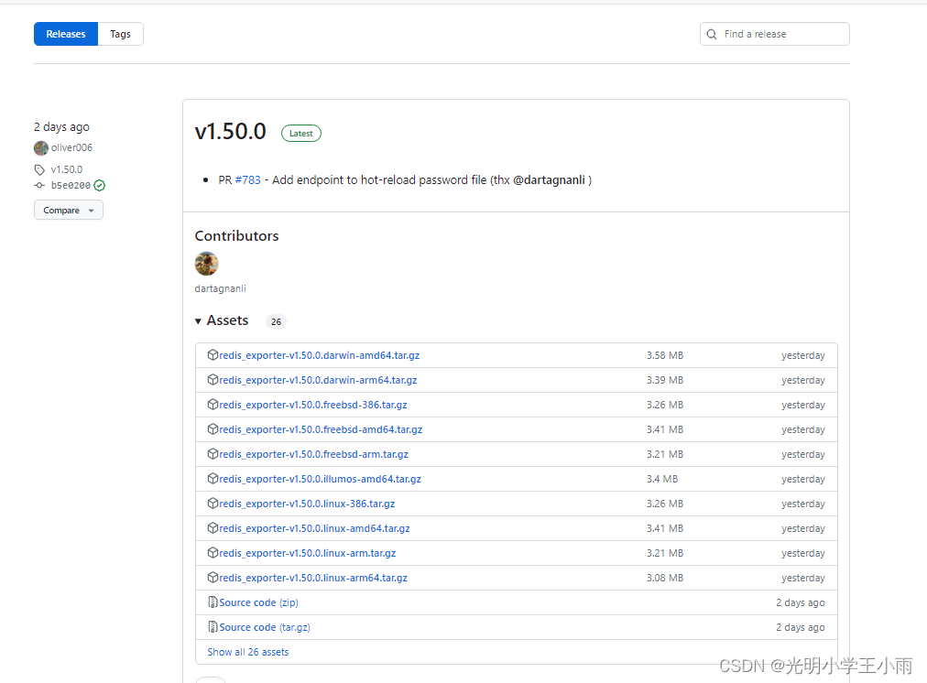This screenshot has height=683, width=927.
Task: Download the darwin-amd64 tar.gz asset
Action: tap(320, 355)
